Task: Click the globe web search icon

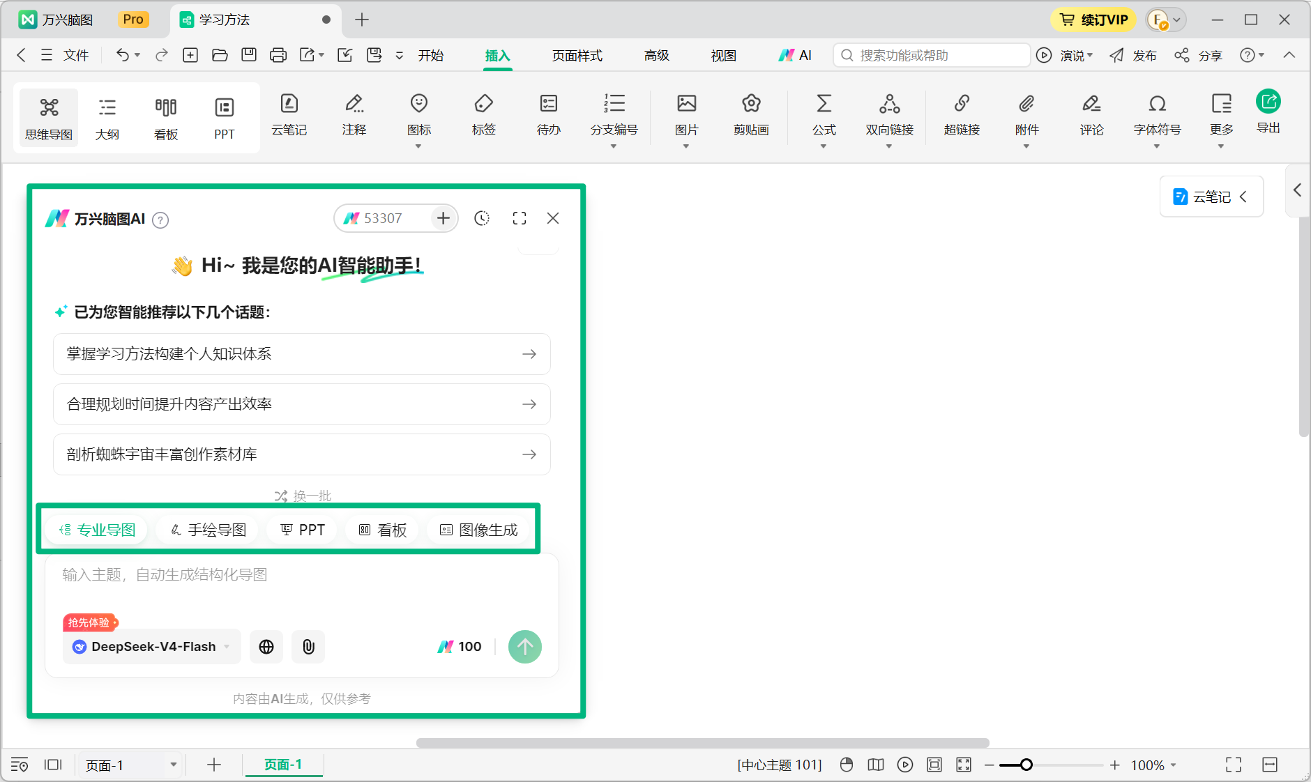Action: (266, 647)
